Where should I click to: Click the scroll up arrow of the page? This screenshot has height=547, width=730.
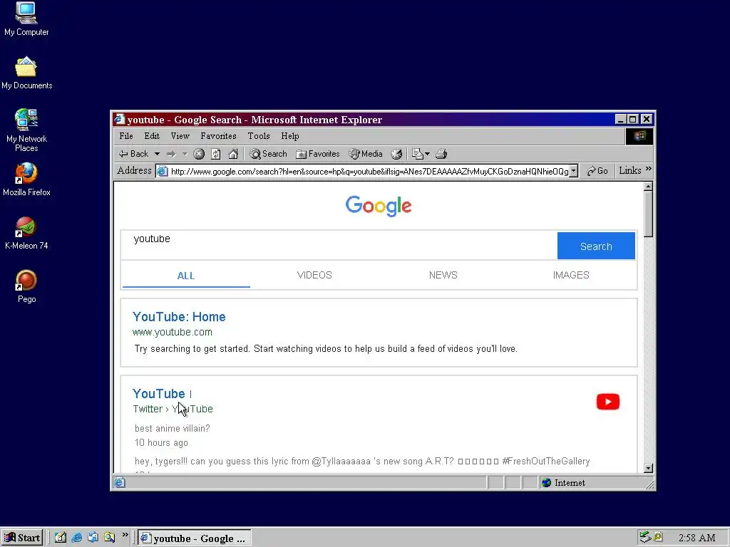pyautogui.click(x=648, y=187)
